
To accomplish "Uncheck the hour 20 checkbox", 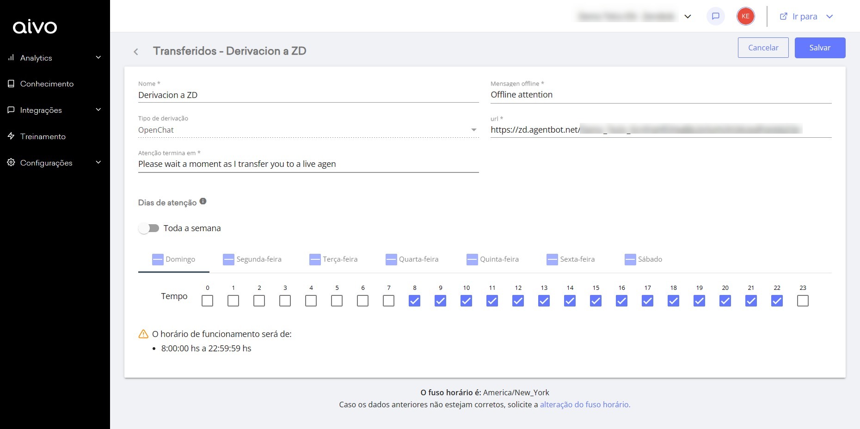I will coord(725,301).
